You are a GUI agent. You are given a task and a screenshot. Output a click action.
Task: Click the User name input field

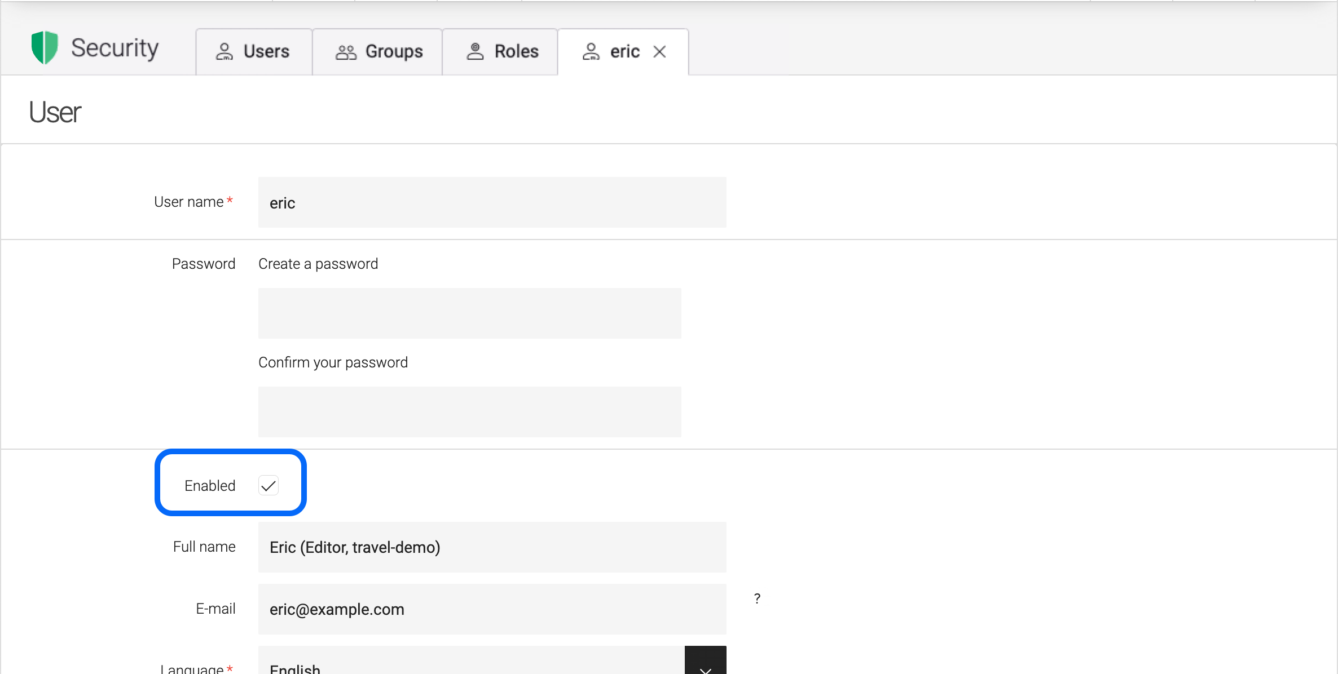492,202
